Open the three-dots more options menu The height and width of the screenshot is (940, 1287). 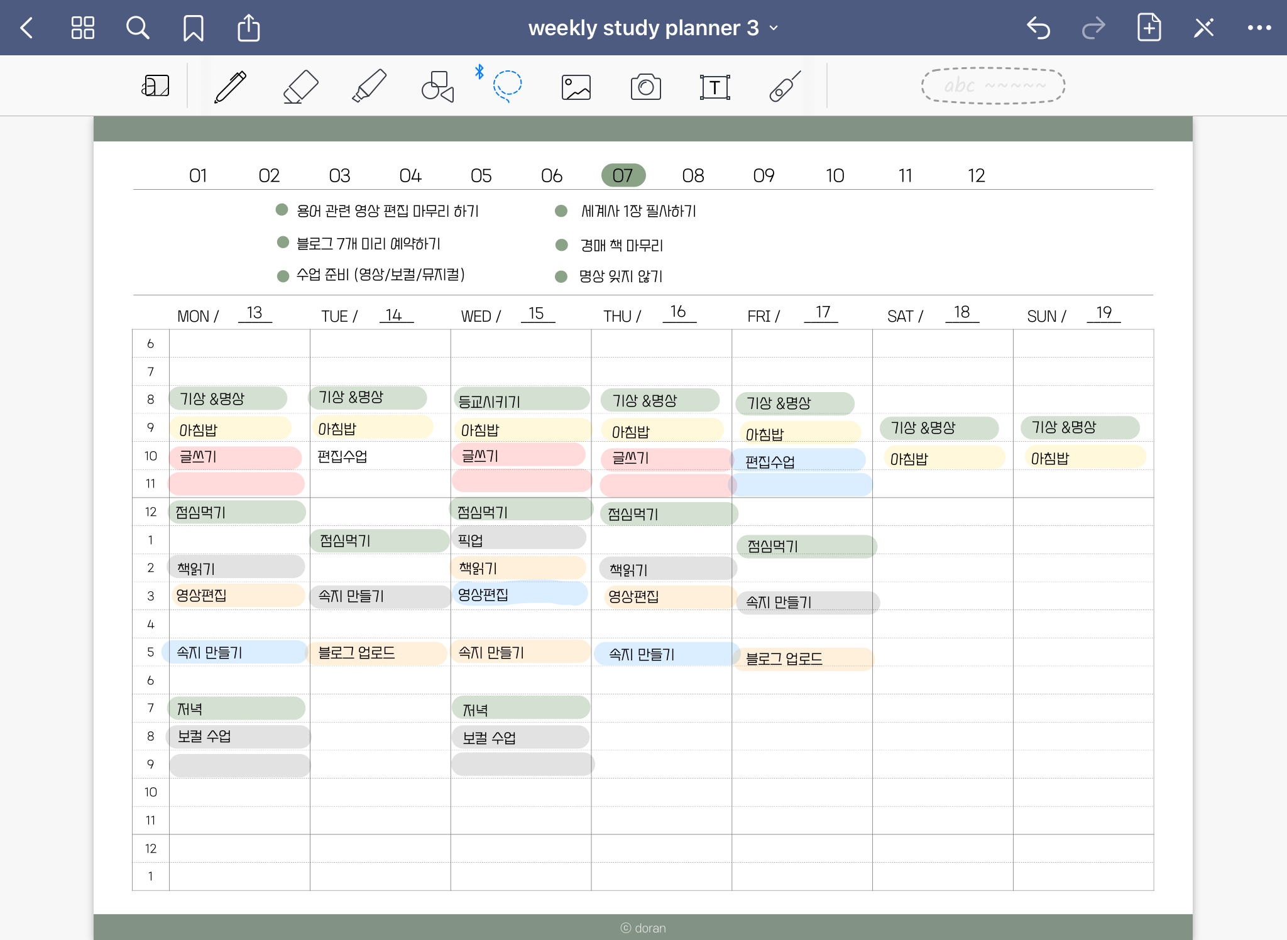(1259, 28)
